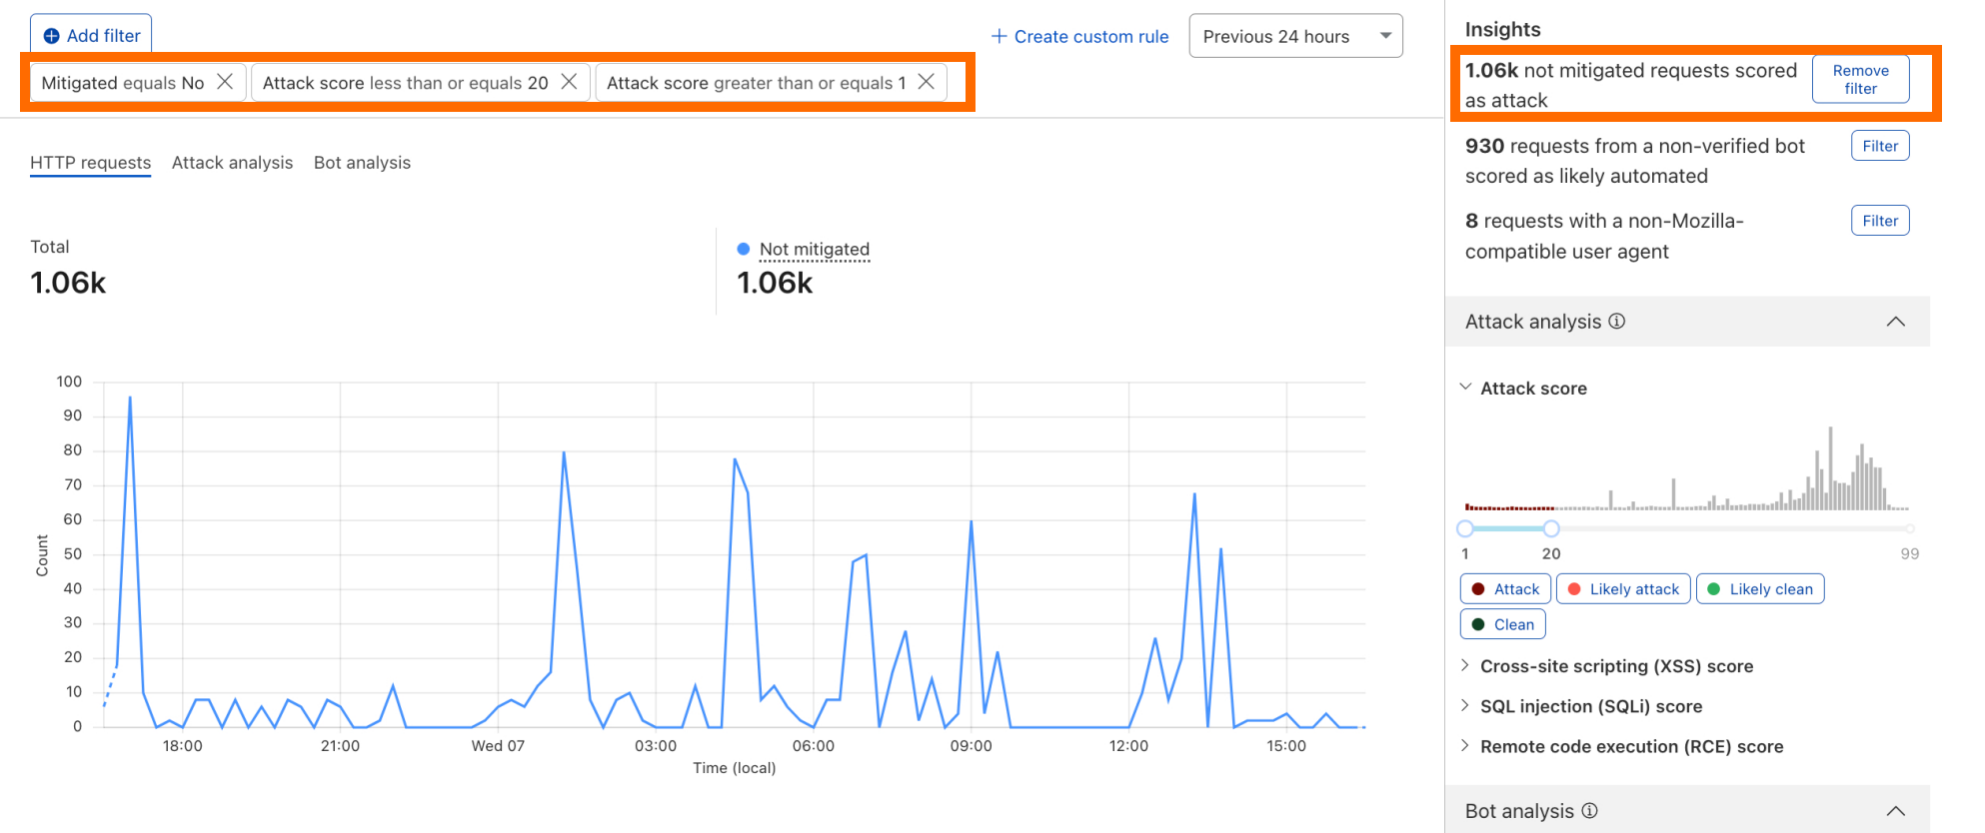Click the Attack analysis info icon

(x=1616, y=321)
